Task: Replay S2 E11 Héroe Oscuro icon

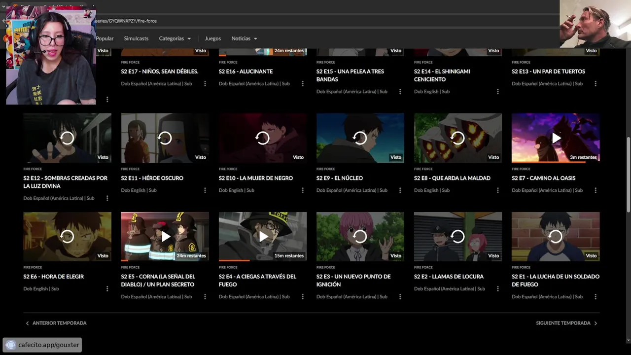Action: pos(165,138)
